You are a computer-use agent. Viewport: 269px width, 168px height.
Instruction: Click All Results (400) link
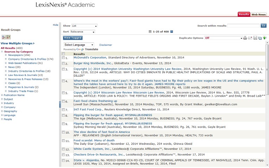(x=12, y=48)
